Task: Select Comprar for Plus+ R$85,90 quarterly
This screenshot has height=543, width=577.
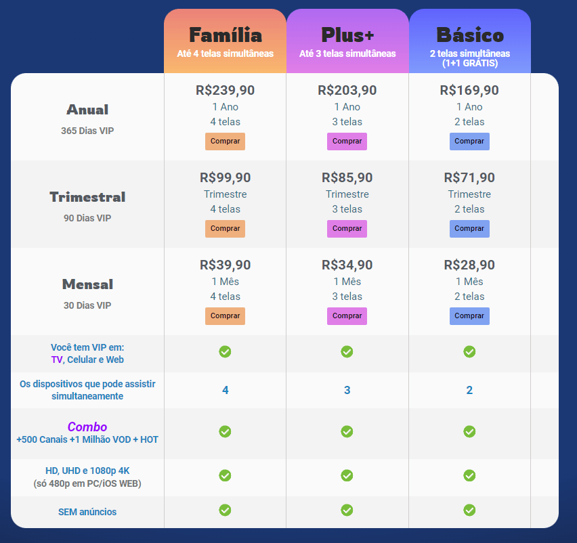Action: point(347,229)
